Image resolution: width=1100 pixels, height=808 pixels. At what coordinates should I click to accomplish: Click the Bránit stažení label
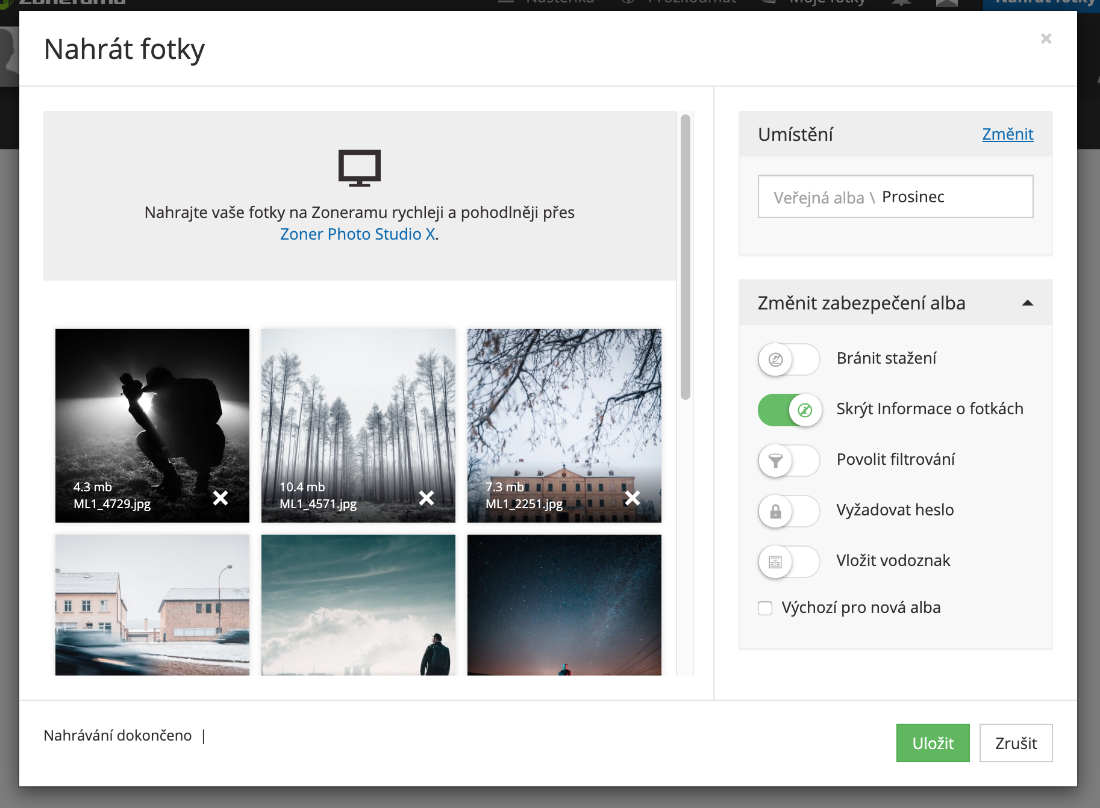point(886,358)
